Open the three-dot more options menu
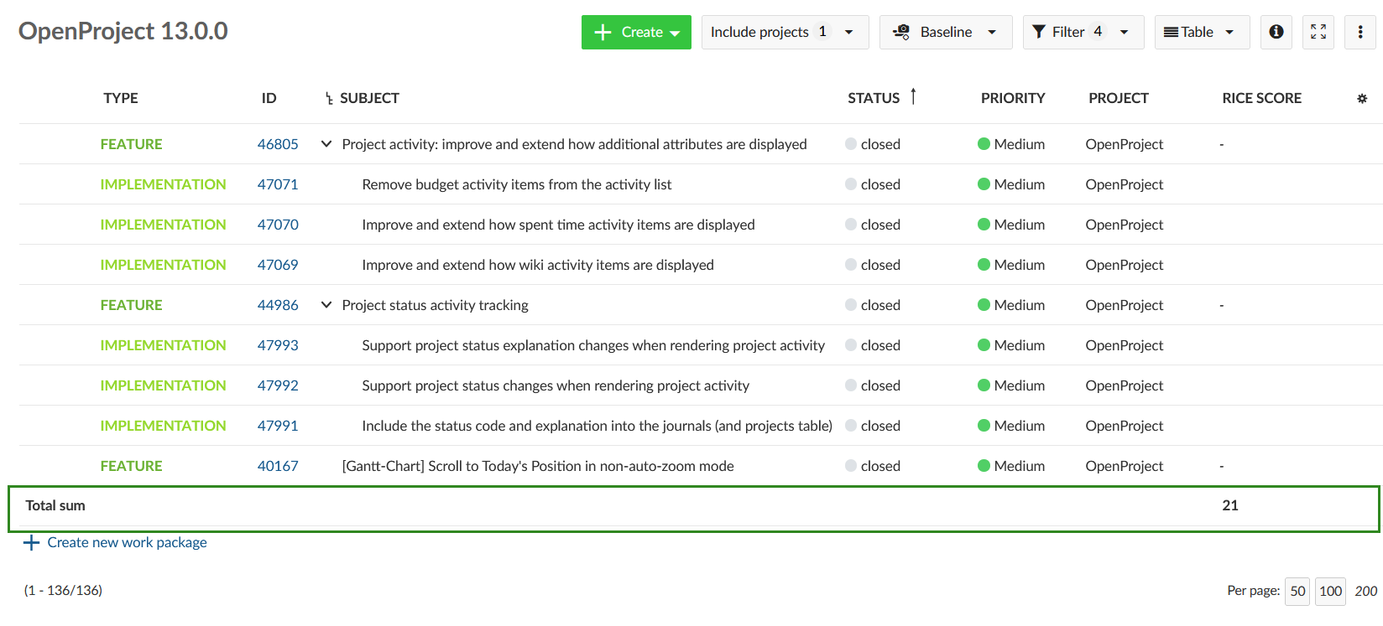This screenshot has height=626, width=1383. (1360, 32)
